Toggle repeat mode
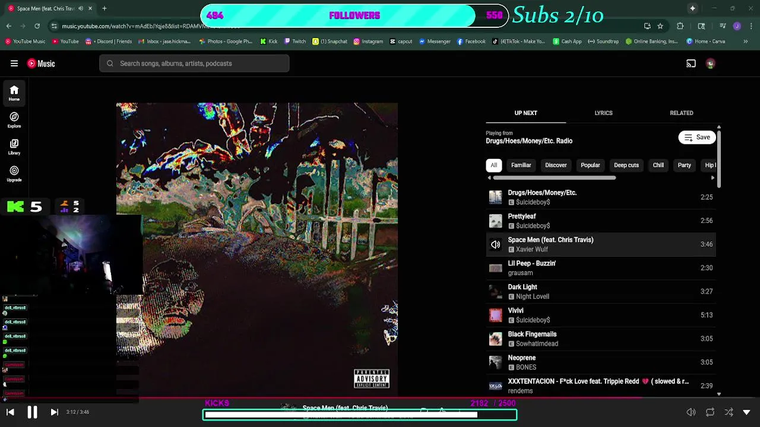760x427 pixels. pos(710,412)
